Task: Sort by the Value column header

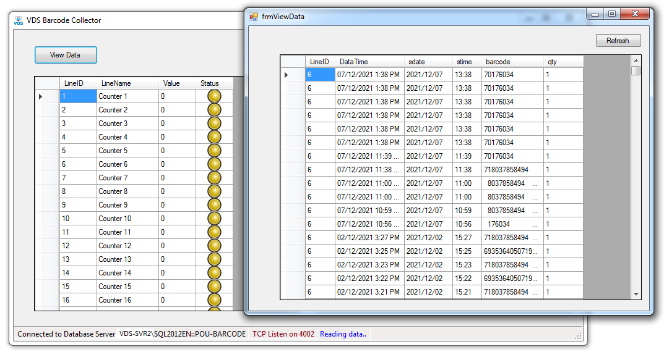Action: click(x=177, y=83)
